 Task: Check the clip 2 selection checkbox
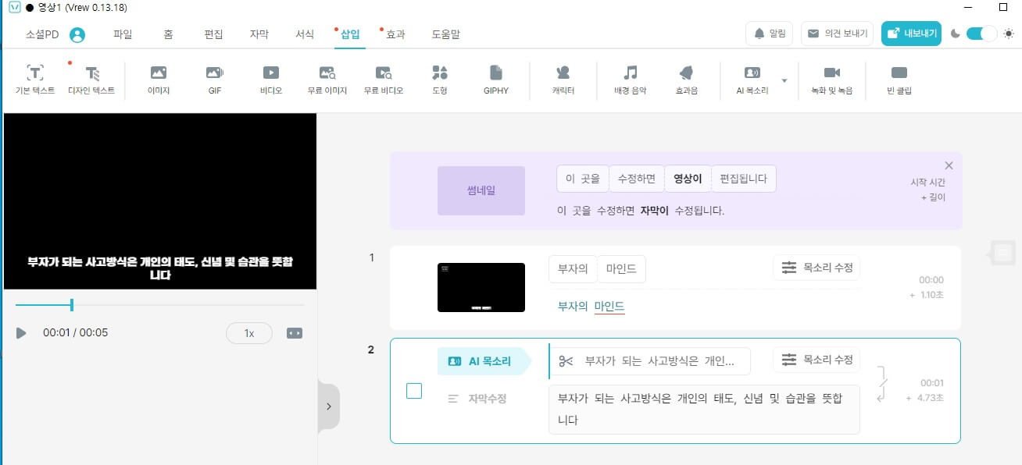(414, 391)
